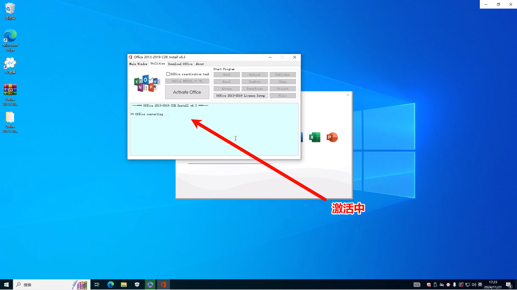This screenshot has width=517, height=290.
Task: Click the books illustration in search box
Action: tap(80, 285)
